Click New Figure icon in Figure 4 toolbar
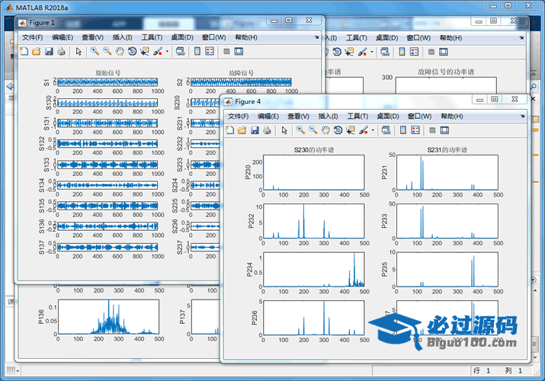The height and width of the screenshot is (381, 545). 229,130
